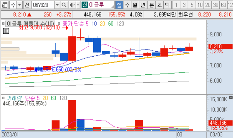Image resolution: width=233 pixels, height=138 pixels.
Task: Switch to the 월 monthly period tab
Action: coord(135,5)
